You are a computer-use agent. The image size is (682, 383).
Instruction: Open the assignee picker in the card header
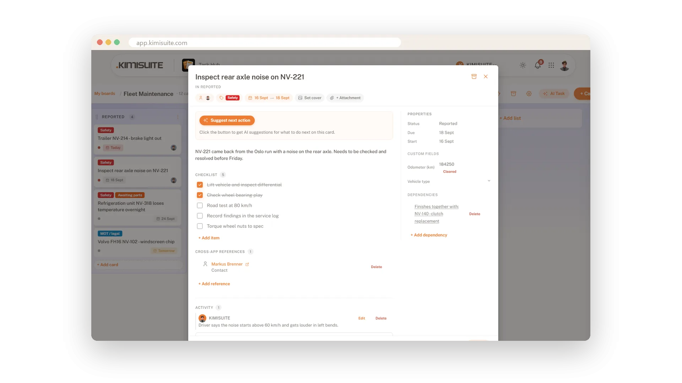click(x=204, y=98)
